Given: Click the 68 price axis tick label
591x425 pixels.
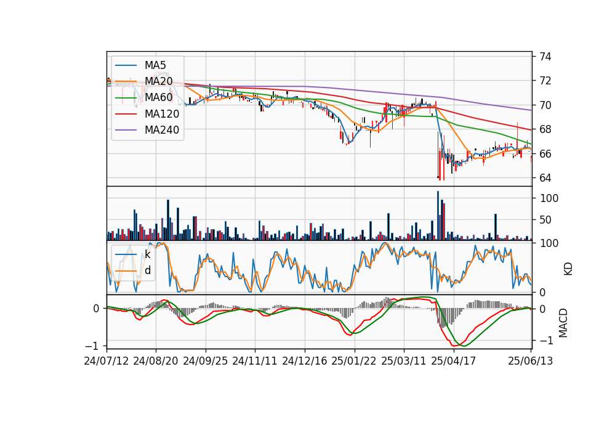Looking at the screenshot, I should pos(545,129).
